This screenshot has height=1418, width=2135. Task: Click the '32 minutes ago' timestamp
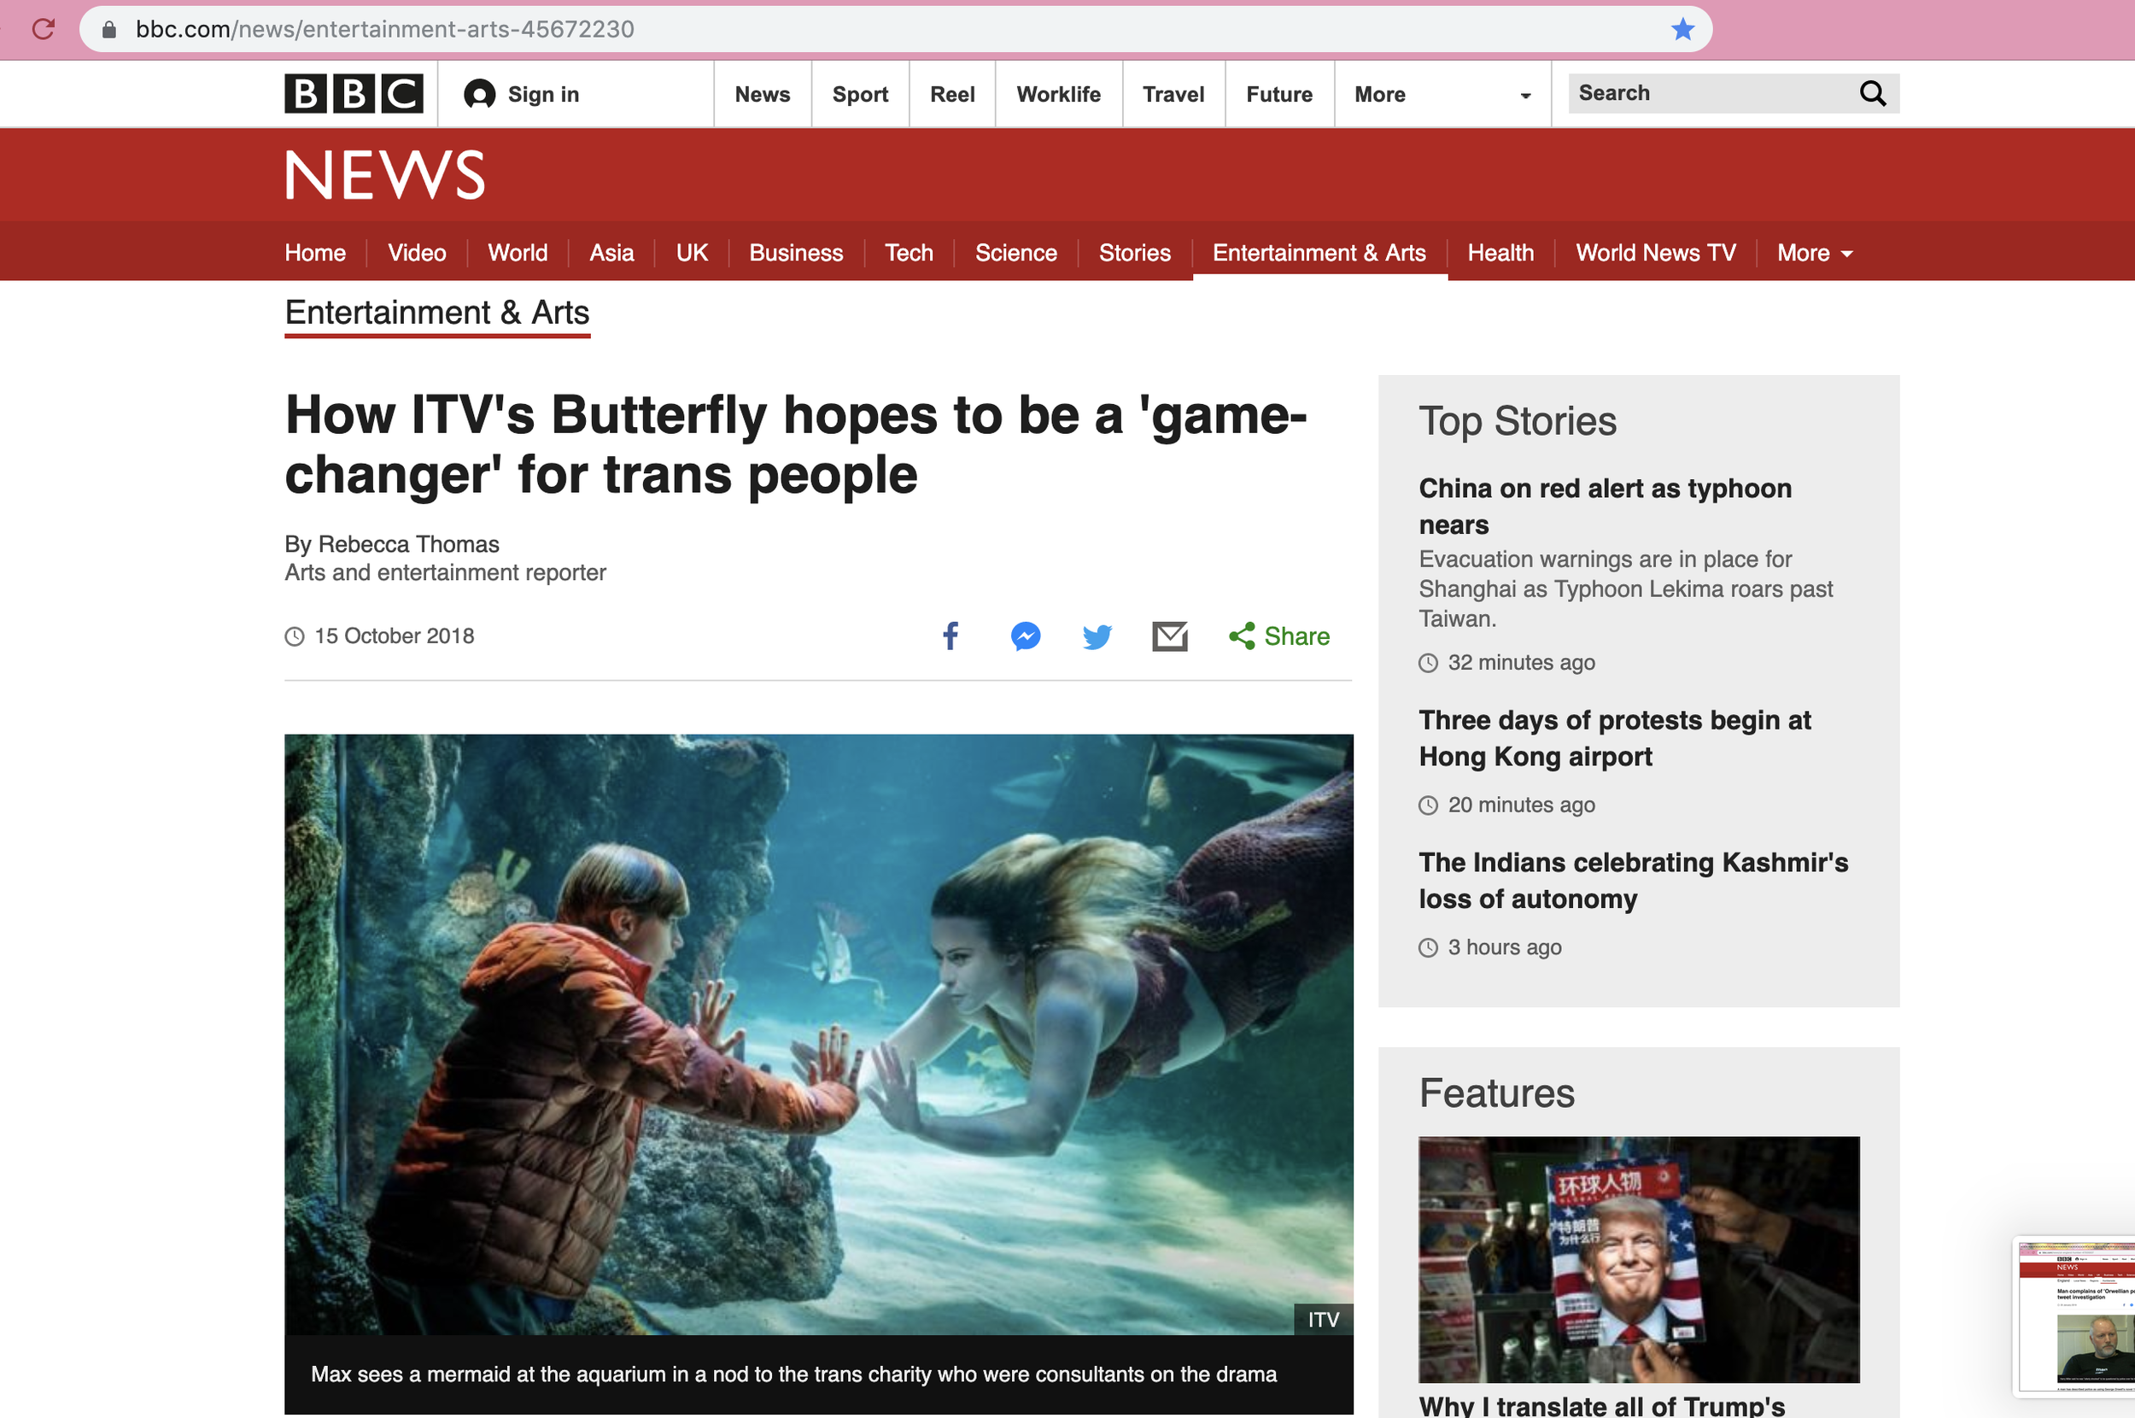(1521, 662)
